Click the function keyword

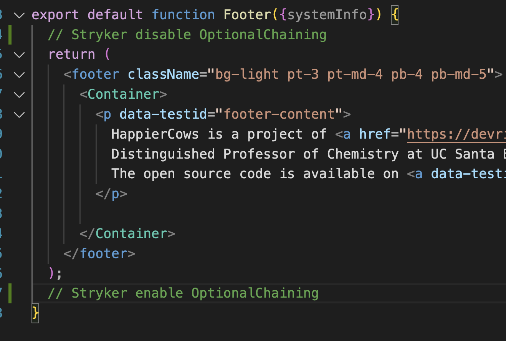click(x=183, y=15)
